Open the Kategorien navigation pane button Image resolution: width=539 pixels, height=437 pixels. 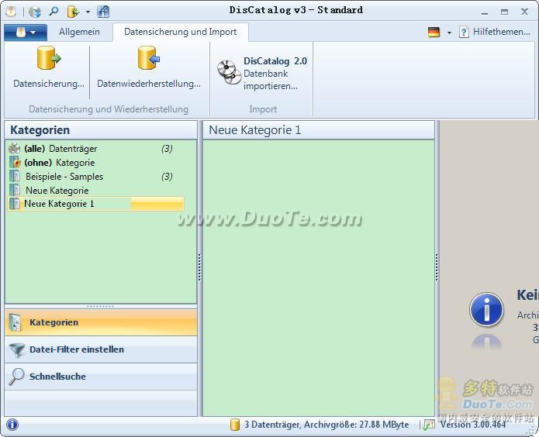coord(101,322)
